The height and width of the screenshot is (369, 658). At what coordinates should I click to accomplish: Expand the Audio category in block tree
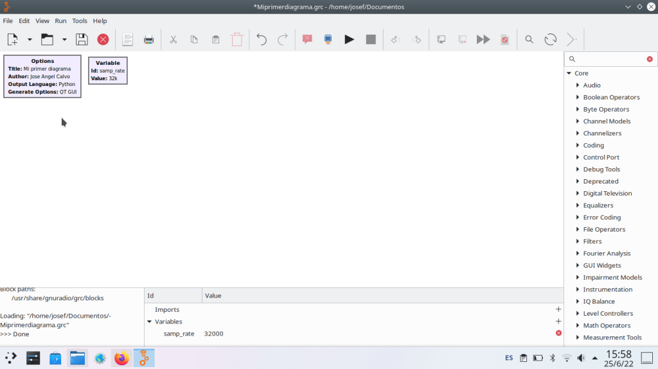tap(578, 85)
